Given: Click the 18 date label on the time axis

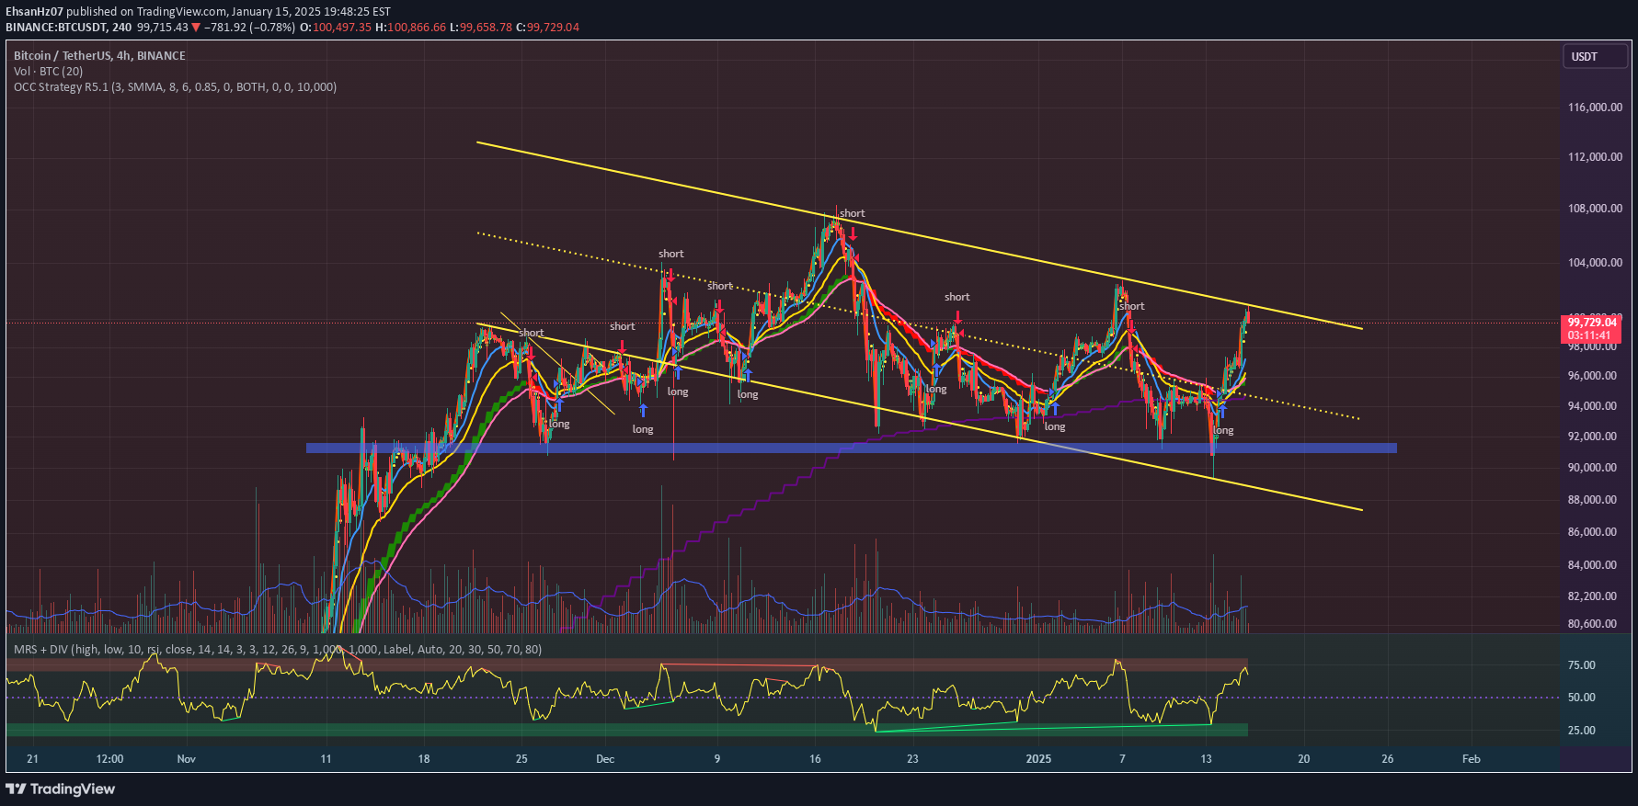Looking at the screenshot, I should (x=424, y=759).
